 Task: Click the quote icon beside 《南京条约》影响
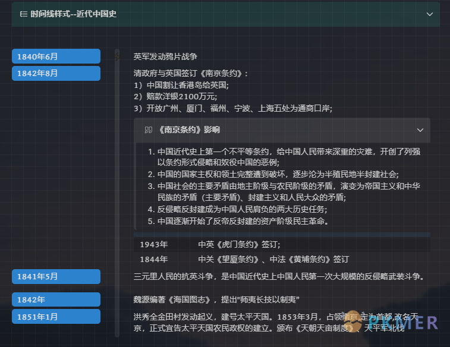click(148, 130)
